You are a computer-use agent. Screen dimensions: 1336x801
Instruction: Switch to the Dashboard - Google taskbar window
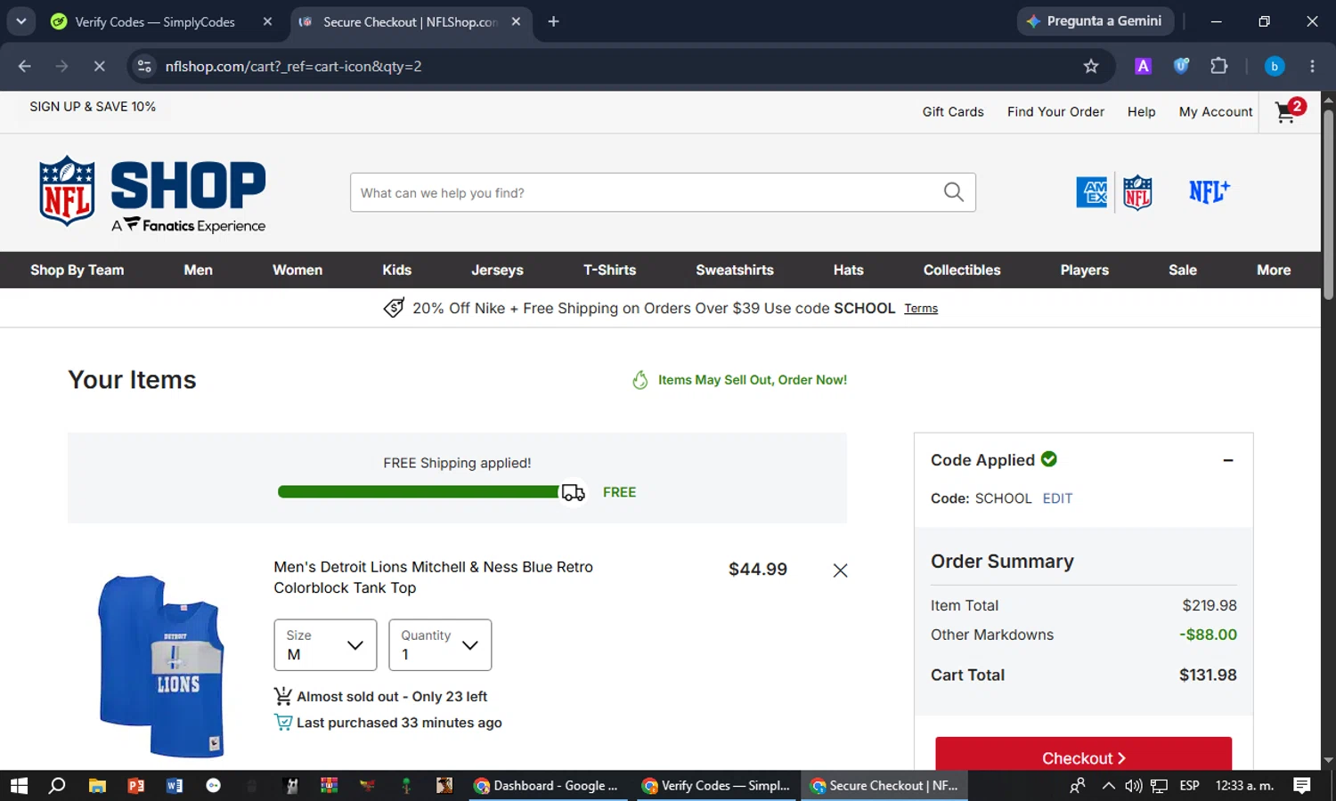click(546, 786)
